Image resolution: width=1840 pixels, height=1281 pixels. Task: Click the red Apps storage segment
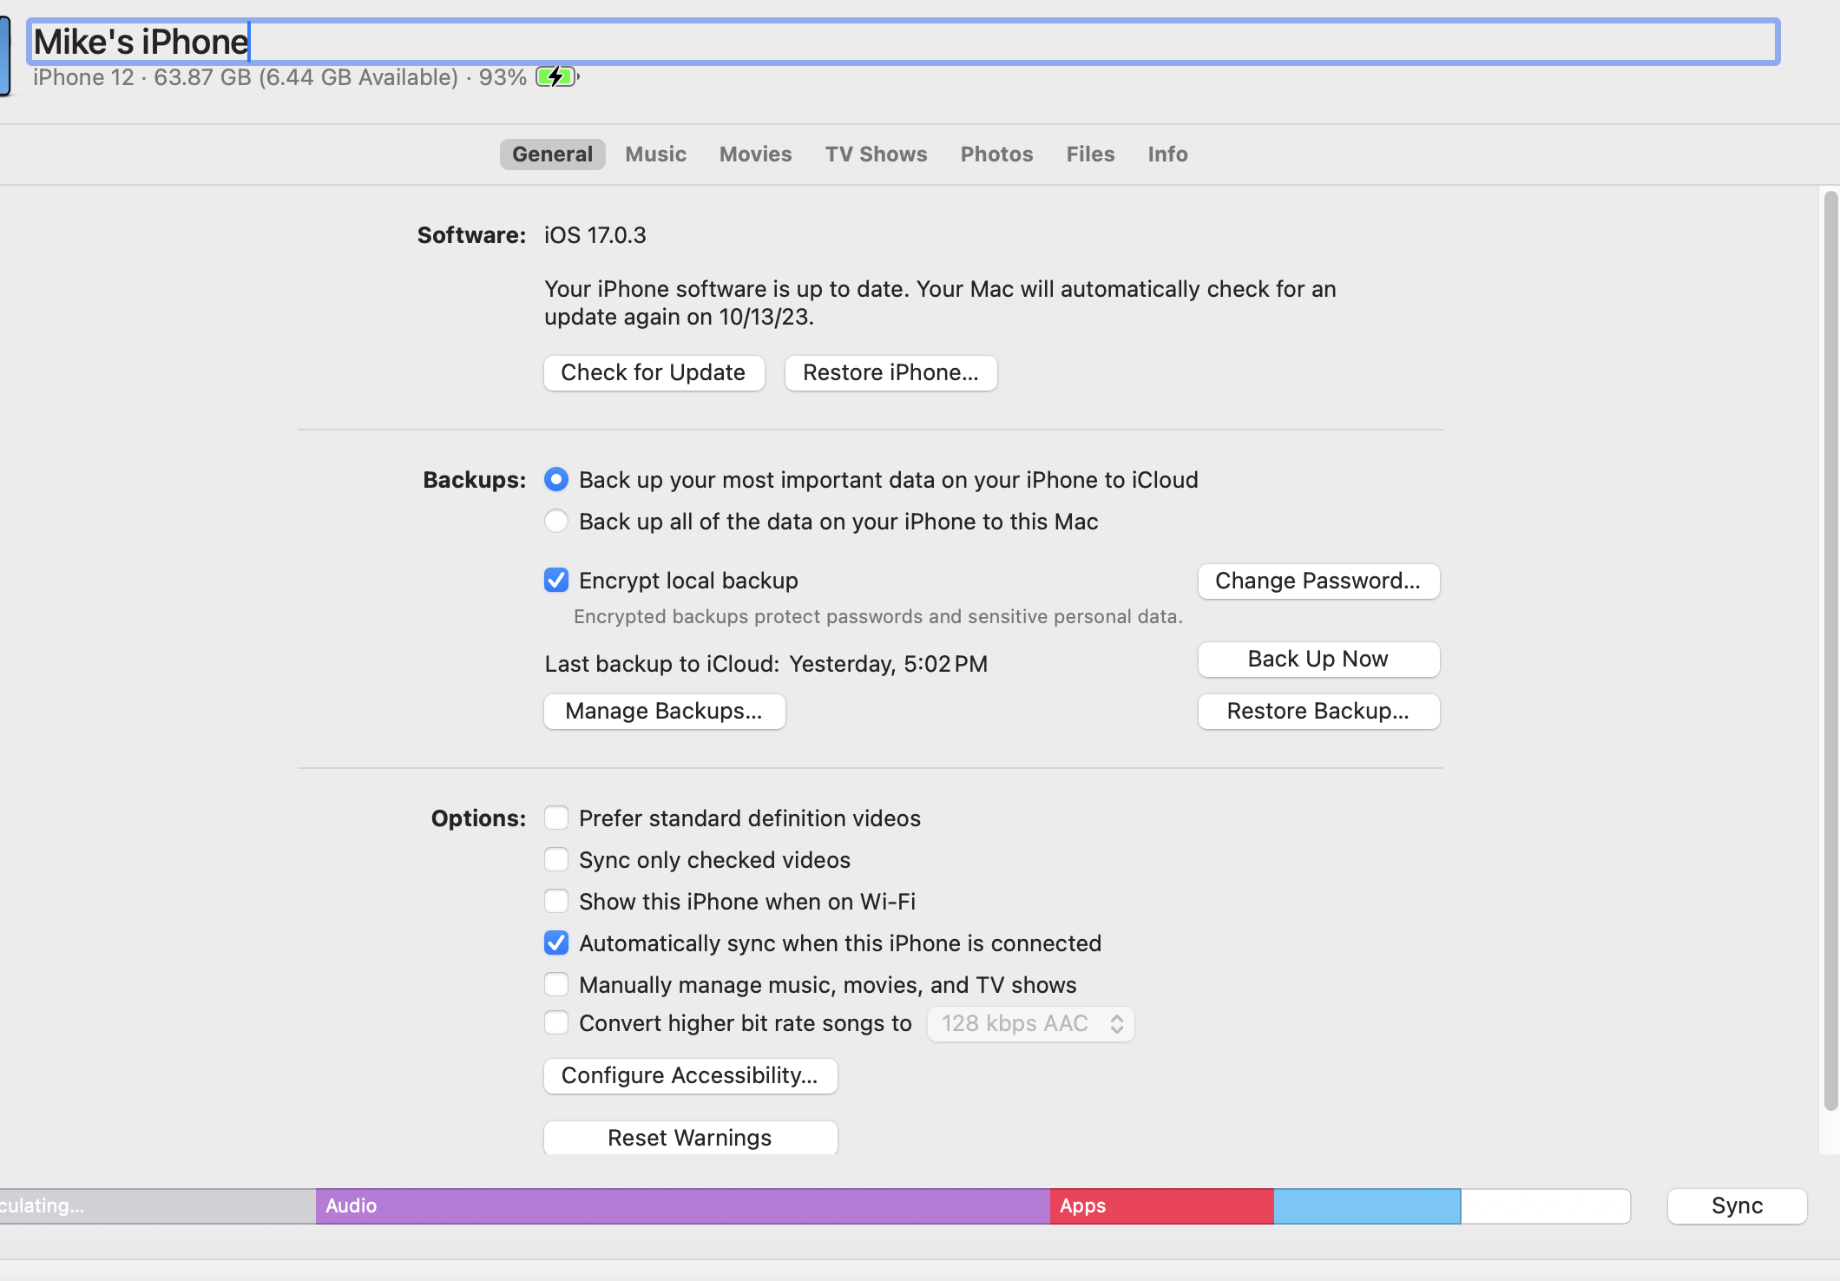[x=1161, y=1205]
